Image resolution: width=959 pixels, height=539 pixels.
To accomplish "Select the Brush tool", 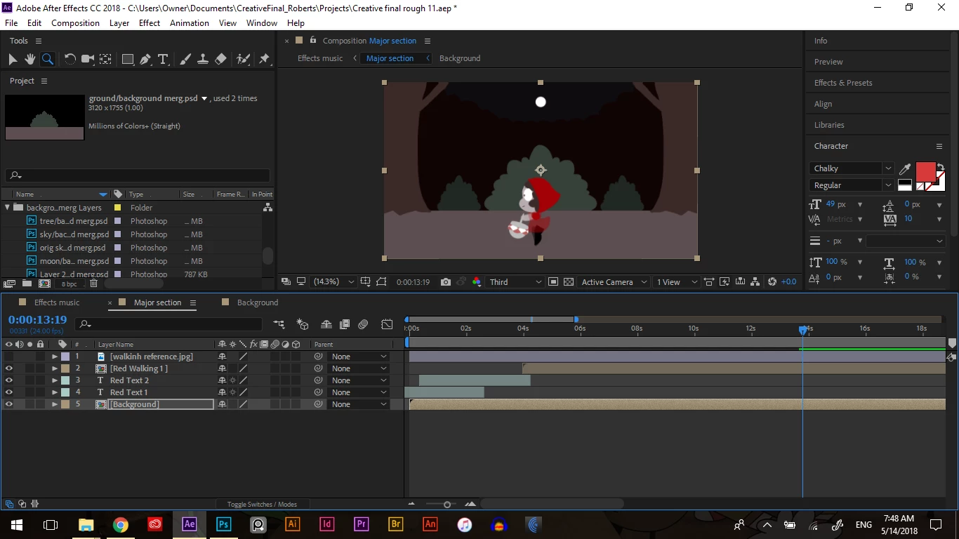I will pos(185,60).
